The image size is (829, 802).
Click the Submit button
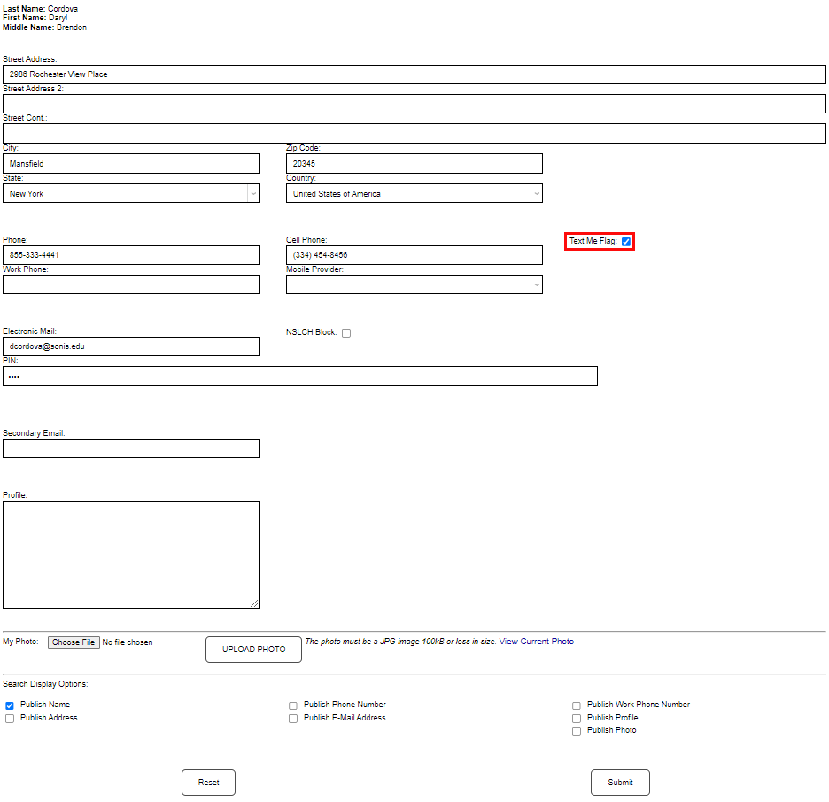[620, 783]
